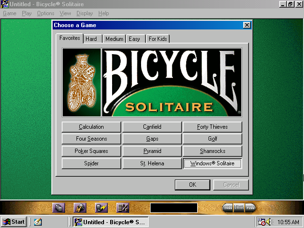Choose the Calculation game
The height and width of the screenshot is (228, 304).
pyautogui.click(x=91, y=127)
